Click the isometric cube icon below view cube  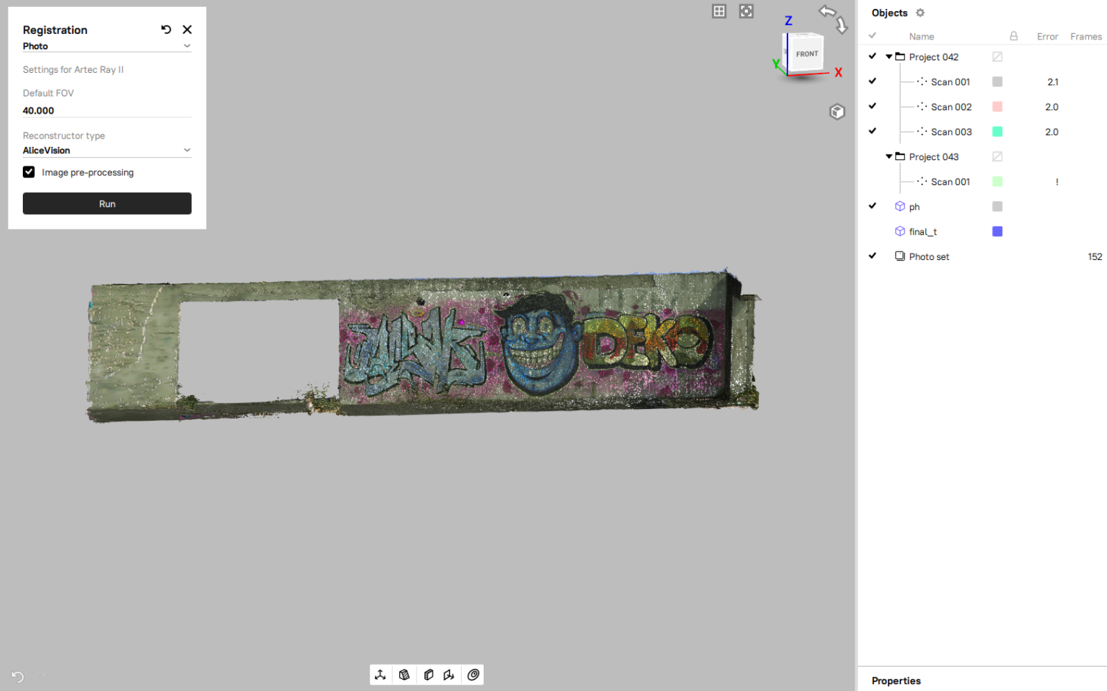[837, 112]
